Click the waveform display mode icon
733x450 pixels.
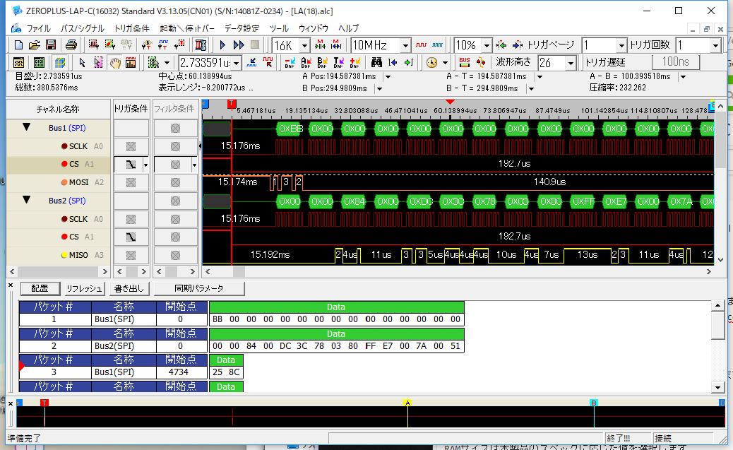click(18, 62)
